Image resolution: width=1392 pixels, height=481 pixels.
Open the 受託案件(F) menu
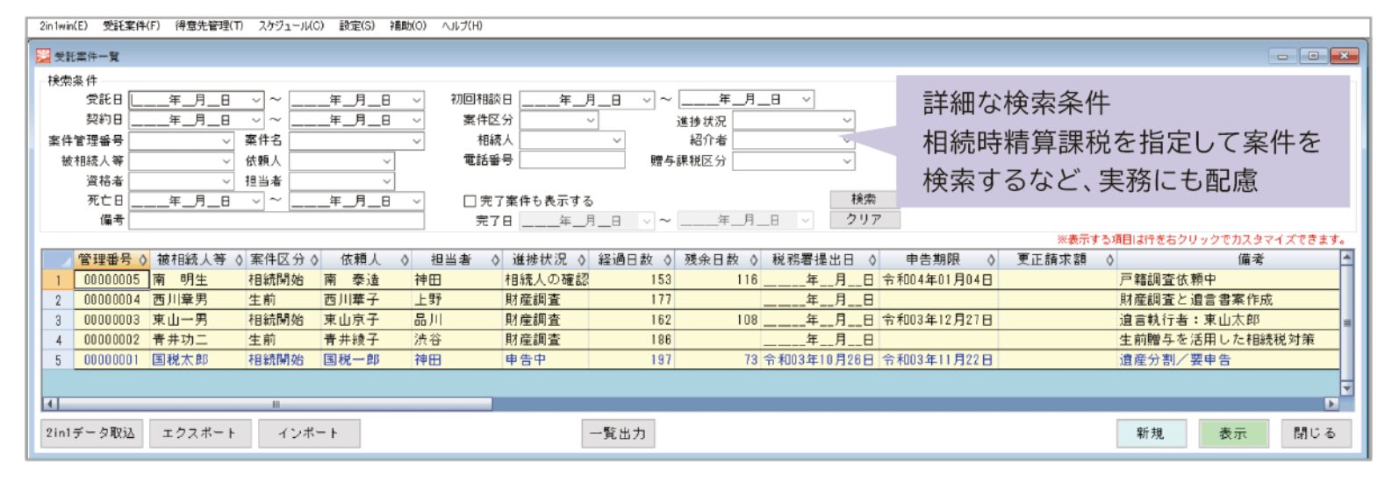(x=132, y=25)
